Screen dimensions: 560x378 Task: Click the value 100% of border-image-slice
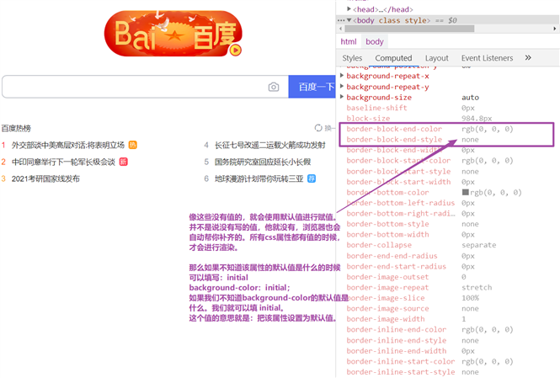point(470,298)
